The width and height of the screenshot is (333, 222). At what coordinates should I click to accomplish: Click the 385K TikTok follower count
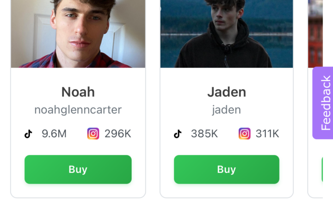pos(204,134)
